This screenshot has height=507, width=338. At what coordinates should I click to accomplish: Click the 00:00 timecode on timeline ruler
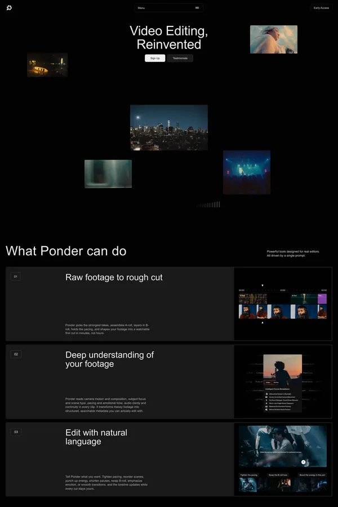242,290
